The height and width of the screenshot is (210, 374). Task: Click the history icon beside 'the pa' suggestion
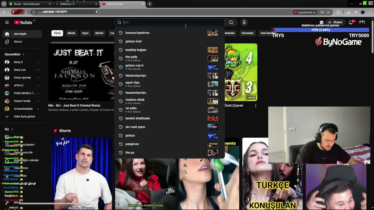pos(120,153)
